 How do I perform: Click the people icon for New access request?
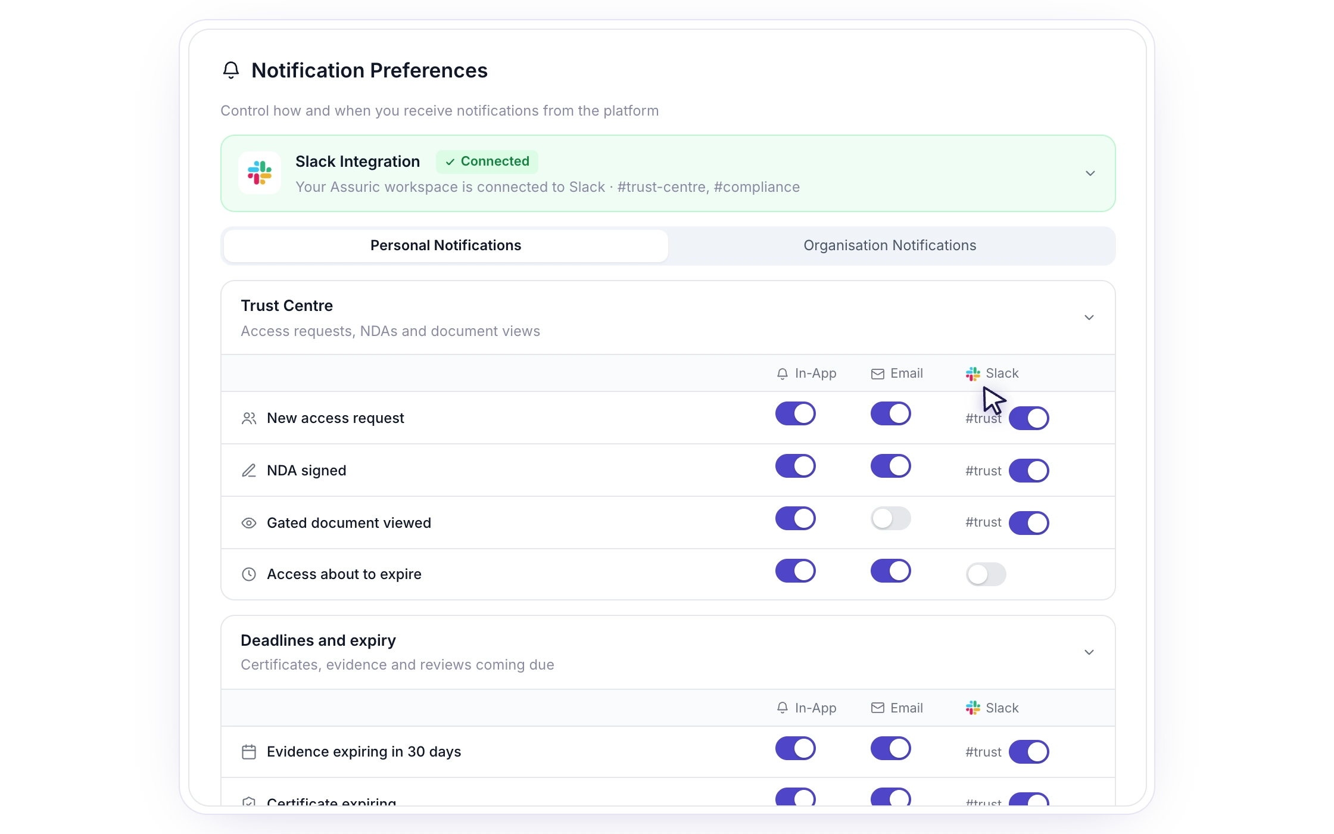(249, 418)
